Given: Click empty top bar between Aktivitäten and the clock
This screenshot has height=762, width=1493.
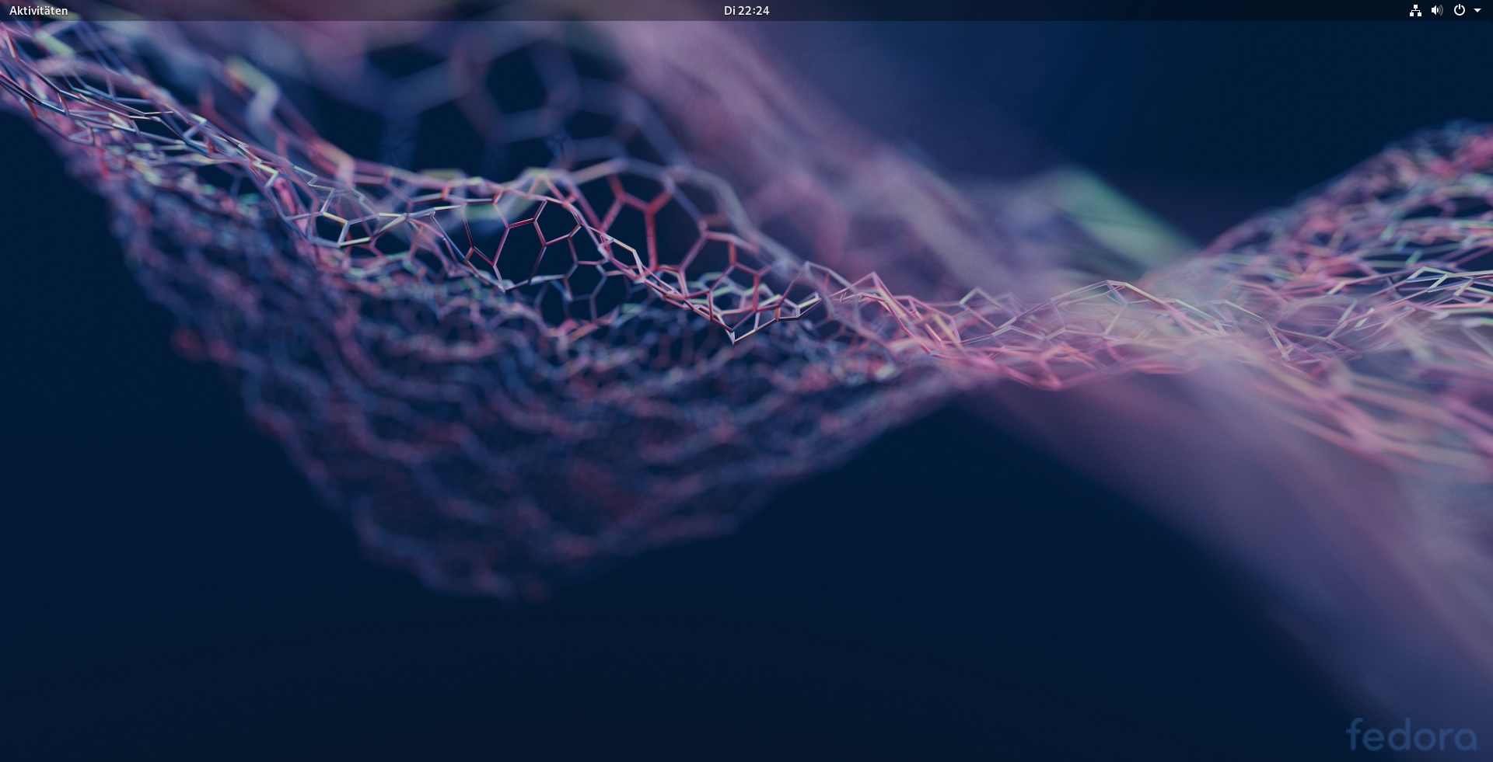Looking at the screenshot, I should (389, 11).
